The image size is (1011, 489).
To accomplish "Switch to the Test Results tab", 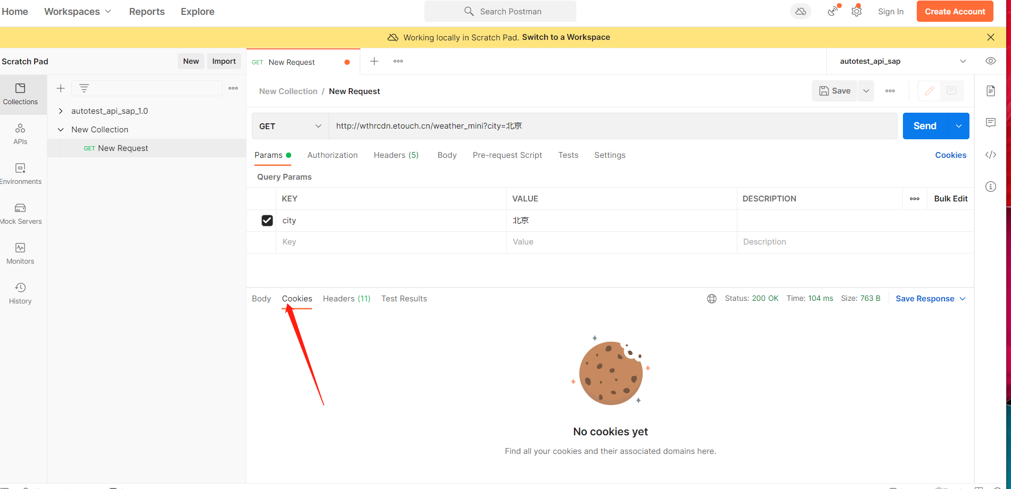I will pos(404,299).
